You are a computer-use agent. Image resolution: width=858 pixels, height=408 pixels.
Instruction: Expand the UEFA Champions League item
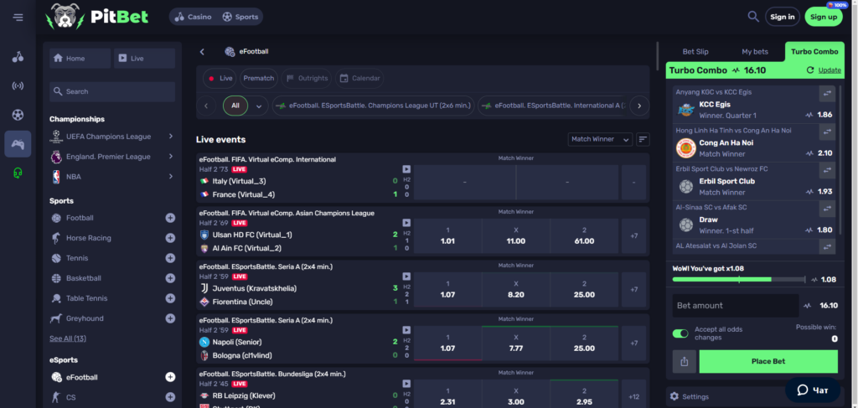tap(170, 136)
